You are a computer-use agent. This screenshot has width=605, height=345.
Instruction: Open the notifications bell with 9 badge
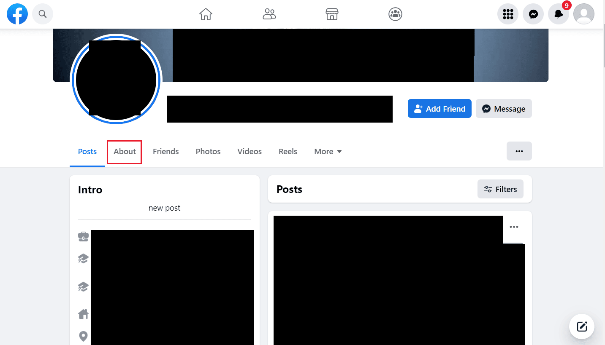(x=559, y=14)
